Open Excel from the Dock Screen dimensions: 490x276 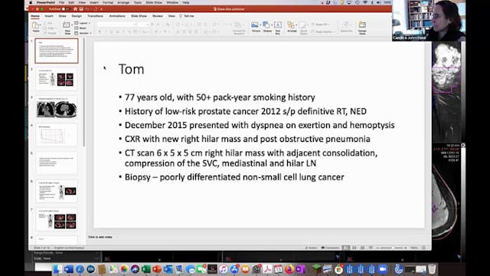point(146,269)
